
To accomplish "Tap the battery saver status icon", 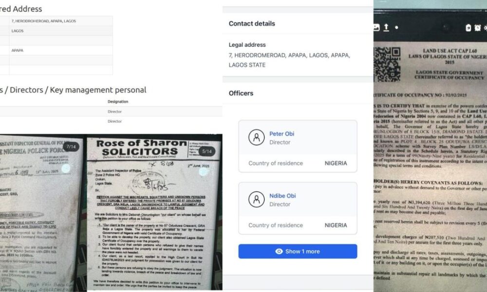I will click(x=468, y=28).
